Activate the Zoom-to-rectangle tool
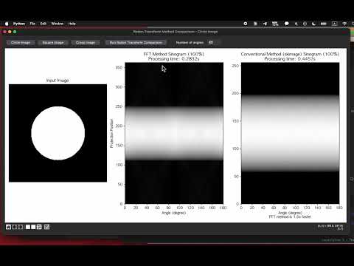The height and width of the screenshot is (266, 354). coord(33,227)
